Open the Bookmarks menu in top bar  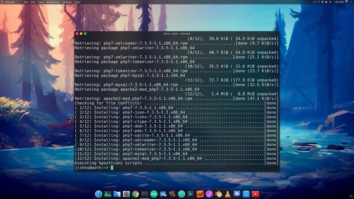[x=53, y=2]
